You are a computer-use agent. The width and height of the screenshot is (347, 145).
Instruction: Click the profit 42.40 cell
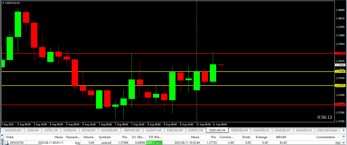click(283, 143)
